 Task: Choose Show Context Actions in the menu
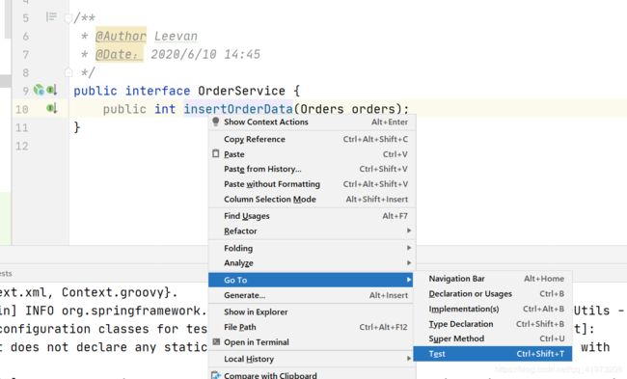(313, 122)
